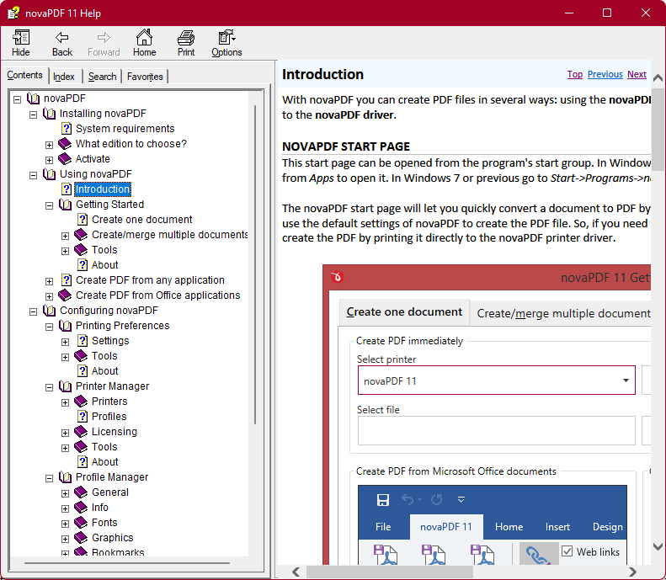Collapse the Printer Manager node
The width and height of the screenshot is (666, 580).
[50, 388]
